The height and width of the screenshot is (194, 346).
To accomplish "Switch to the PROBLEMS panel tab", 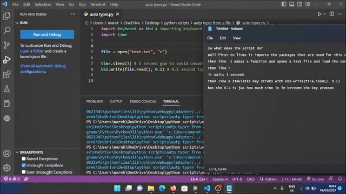I will [95, 101].
